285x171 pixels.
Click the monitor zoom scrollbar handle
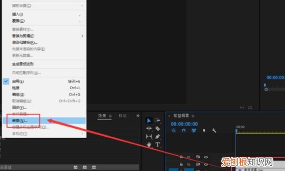point(266,89)
